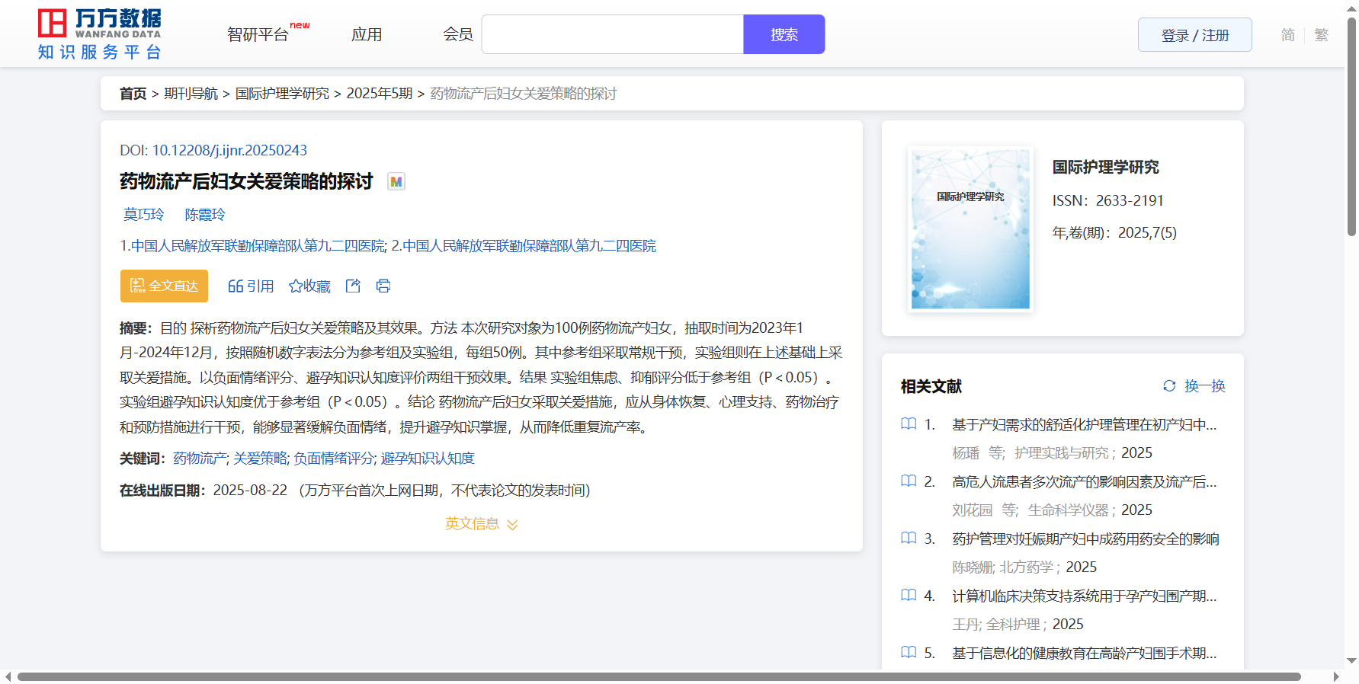Click the 登录 / 注册 button
Screen dimensions: 1359x684
coord(1194,35)
